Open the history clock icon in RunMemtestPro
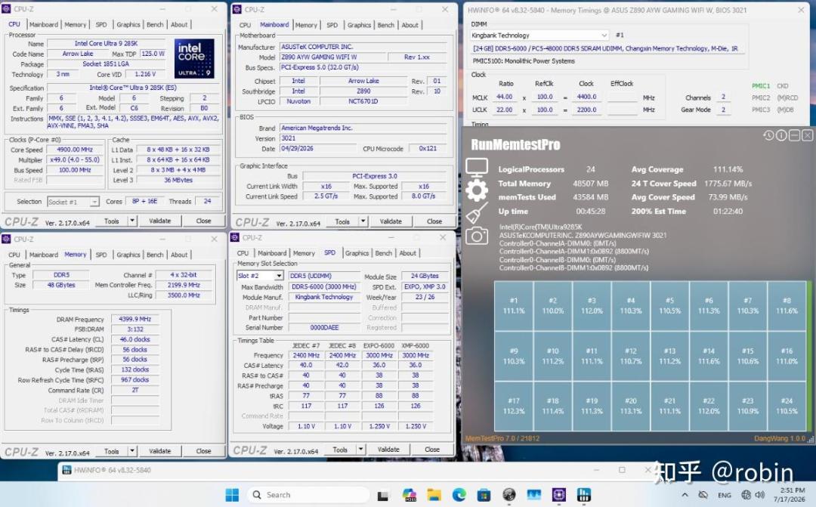 coord(768,135)
